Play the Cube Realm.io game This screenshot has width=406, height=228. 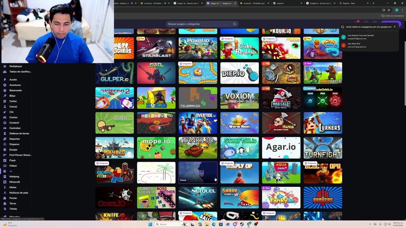click(239, 48)
